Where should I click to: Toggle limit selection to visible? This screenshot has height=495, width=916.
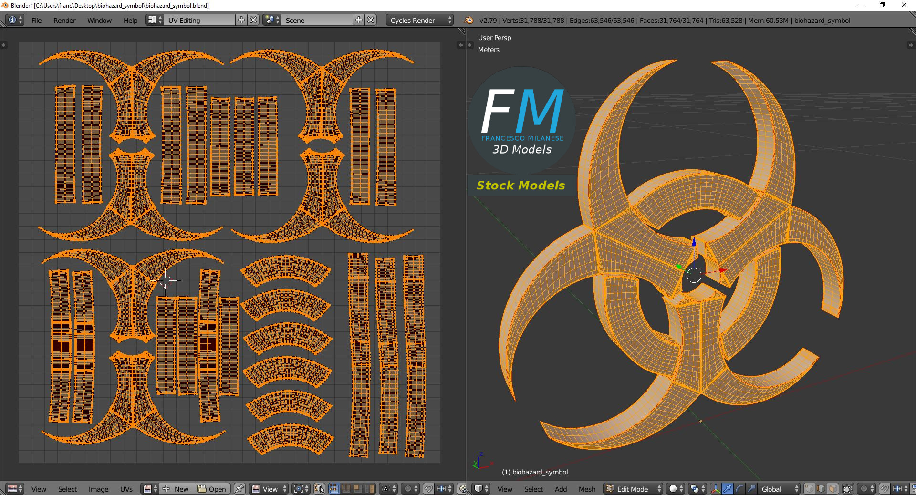(848, 489)
